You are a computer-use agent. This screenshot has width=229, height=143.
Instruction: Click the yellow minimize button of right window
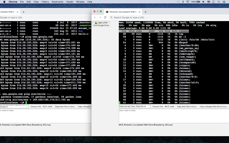coord(98,11)
